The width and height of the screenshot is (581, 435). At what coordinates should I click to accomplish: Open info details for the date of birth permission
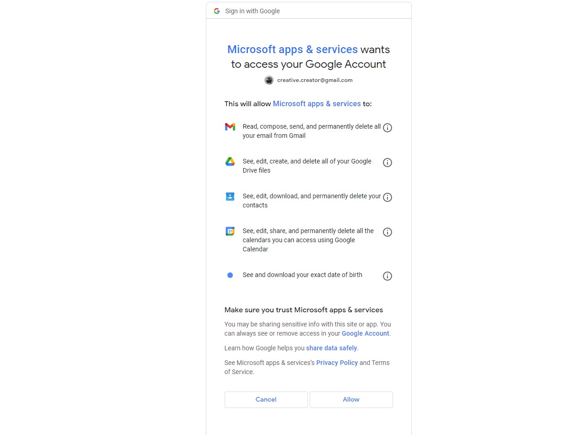click(x=387, y=276)
